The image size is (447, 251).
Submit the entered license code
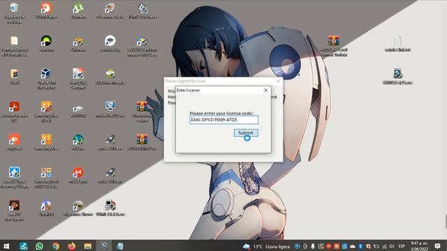pos(246,133)
